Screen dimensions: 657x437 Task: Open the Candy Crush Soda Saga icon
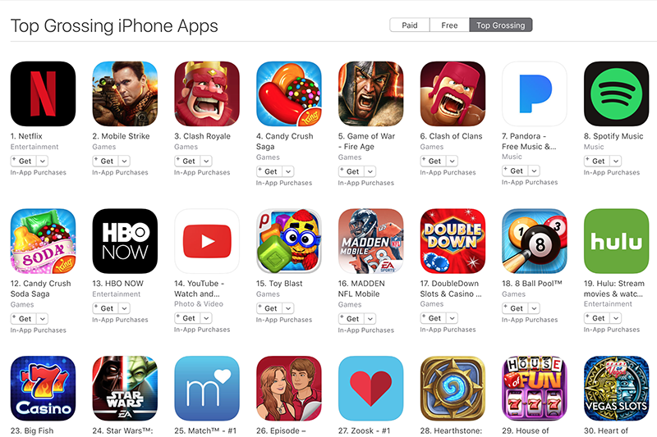point(44,241)
